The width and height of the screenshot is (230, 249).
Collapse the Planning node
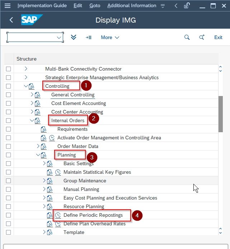click(x=38, y=155)
